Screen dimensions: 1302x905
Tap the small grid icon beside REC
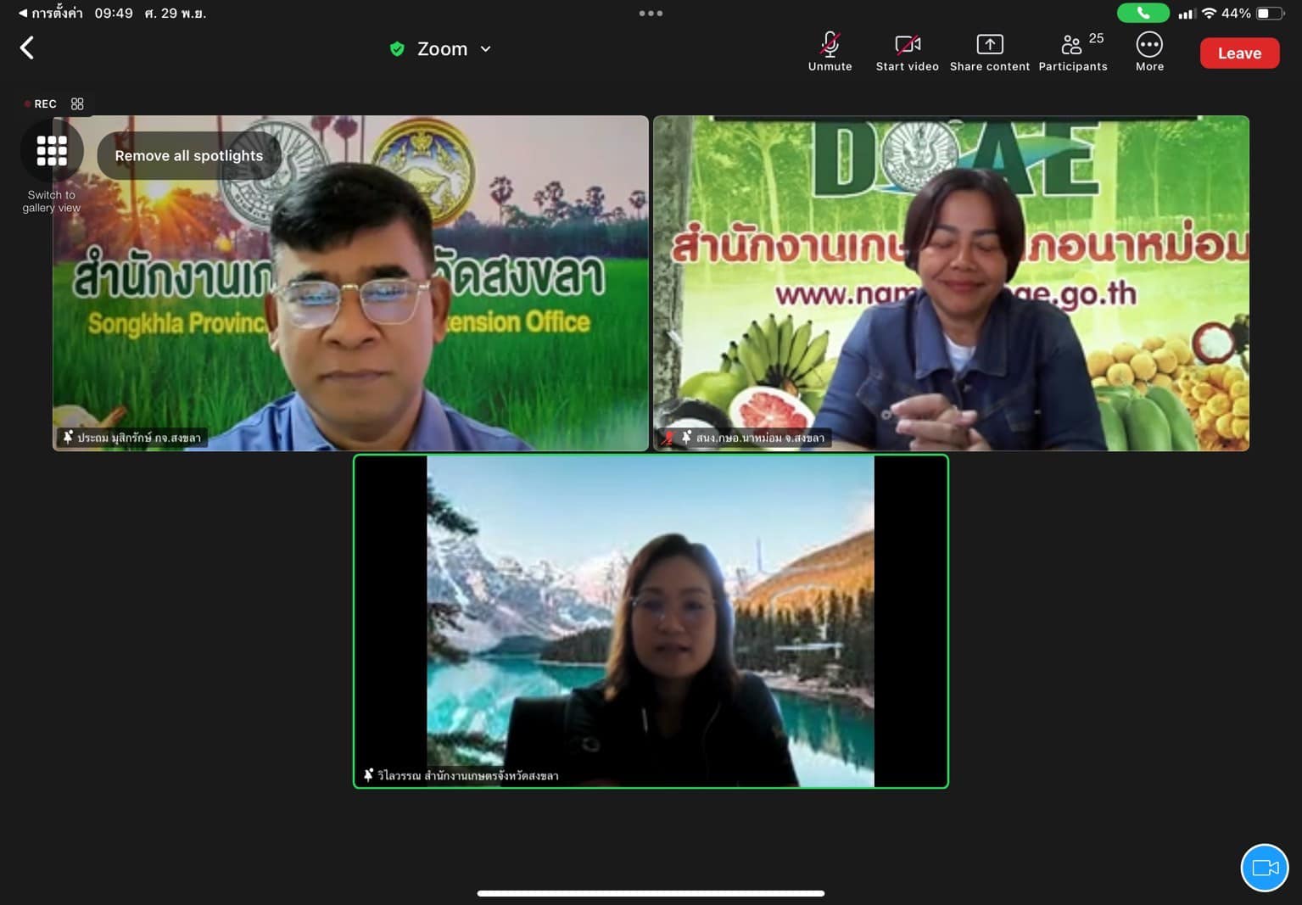77,103
